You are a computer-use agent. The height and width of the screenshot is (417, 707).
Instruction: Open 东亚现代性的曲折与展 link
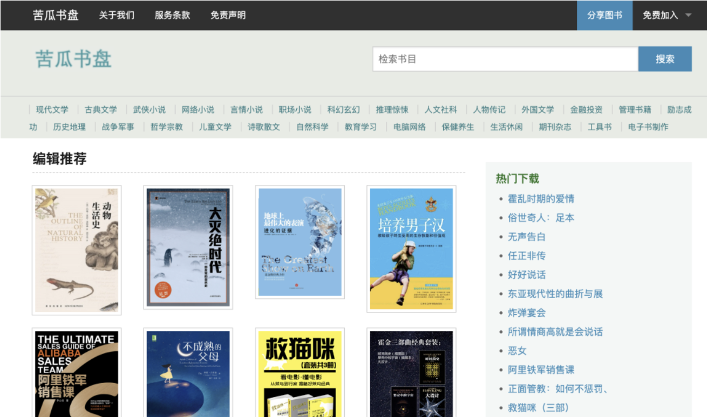[x=555, y=294]
